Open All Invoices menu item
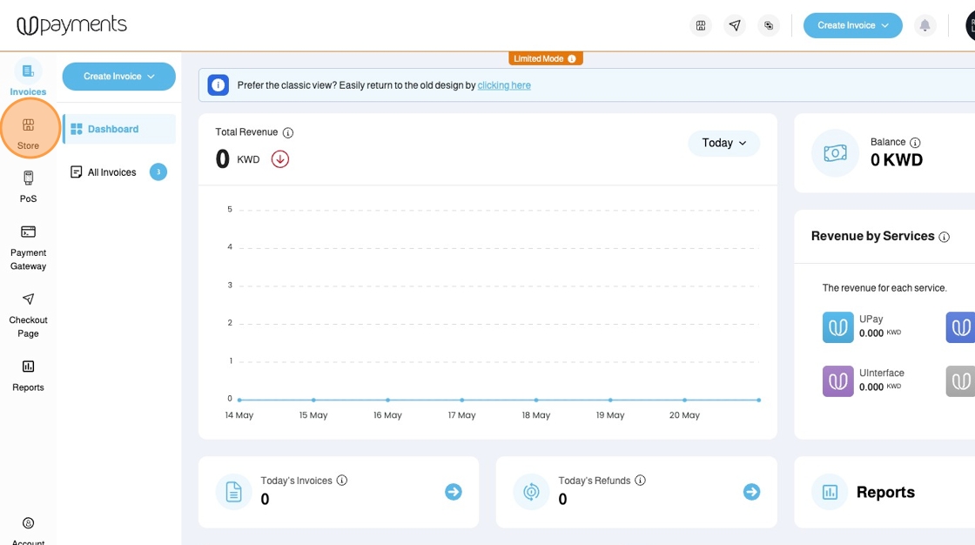975x545 pixels. pyautogui.click(x=118, y=172)
